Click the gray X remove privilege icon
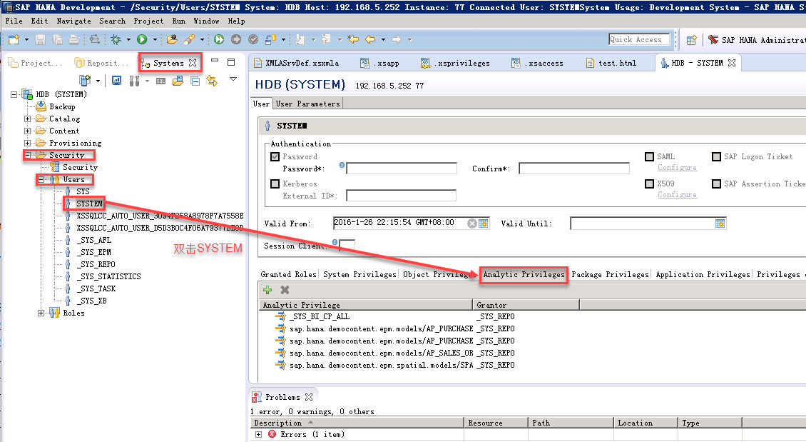Viewport: 806px width, 442px height. (x=285, y=290)
